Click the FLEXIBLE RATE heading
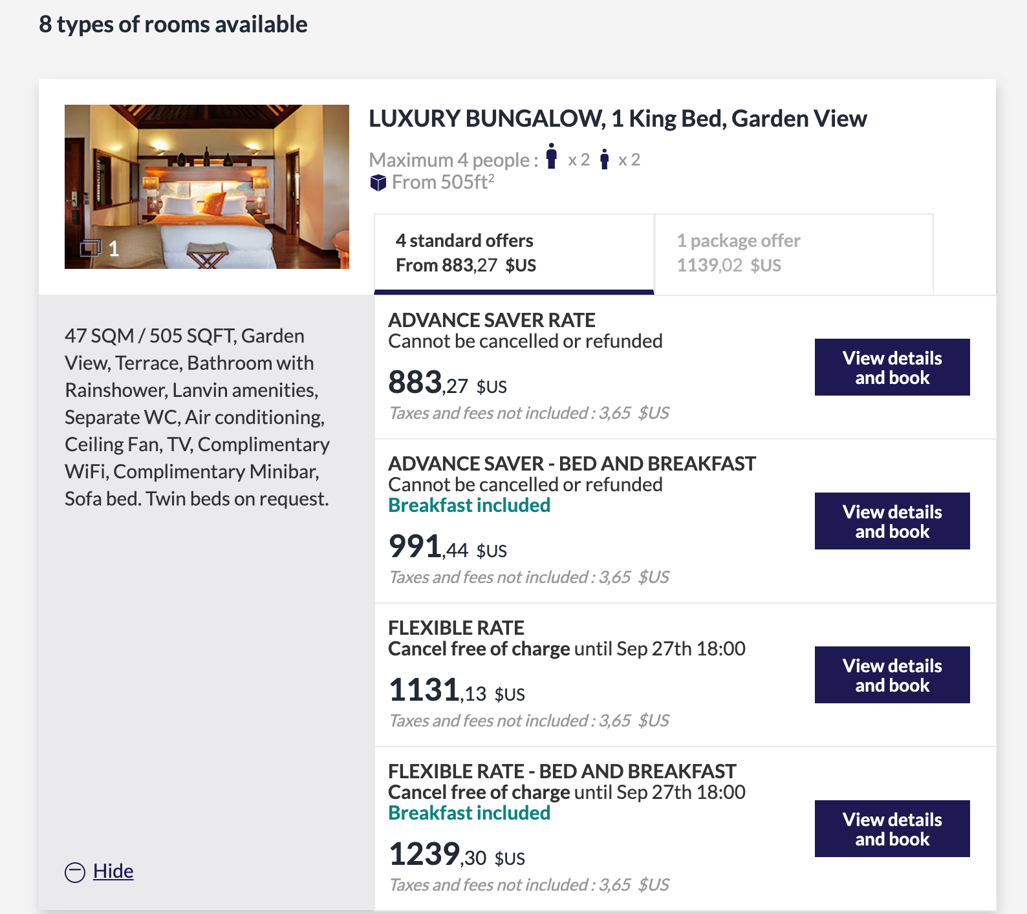The image size is (1027, 914). [x=456, y=628]
